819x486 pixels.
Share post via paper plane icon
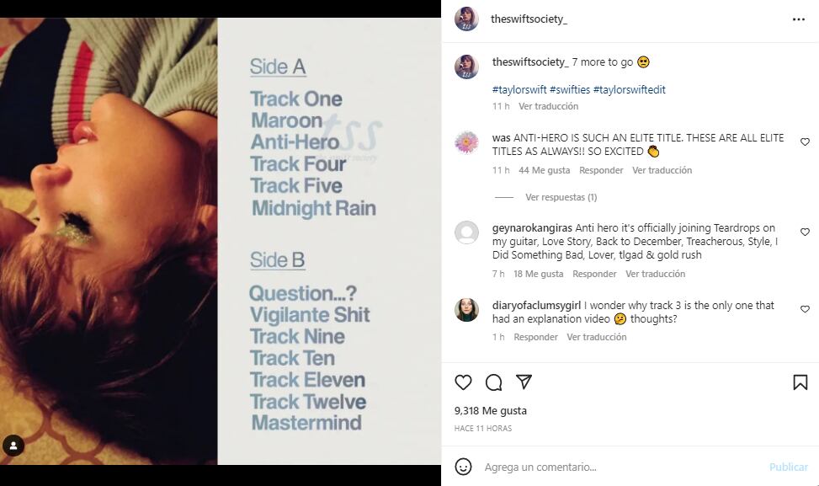(524, 382)
